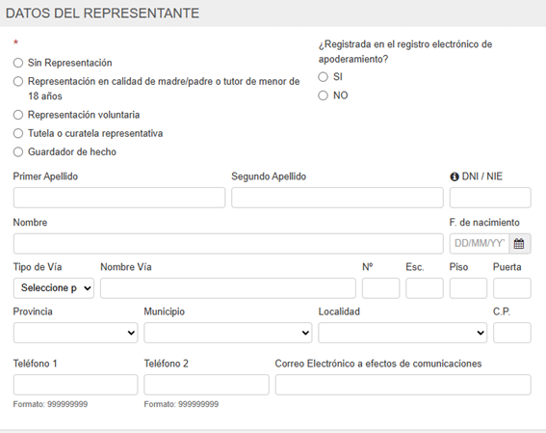Expand the Localidad dropdown
Image resolution: width=546 pixels, height=433 pixels.
point(403,333)
